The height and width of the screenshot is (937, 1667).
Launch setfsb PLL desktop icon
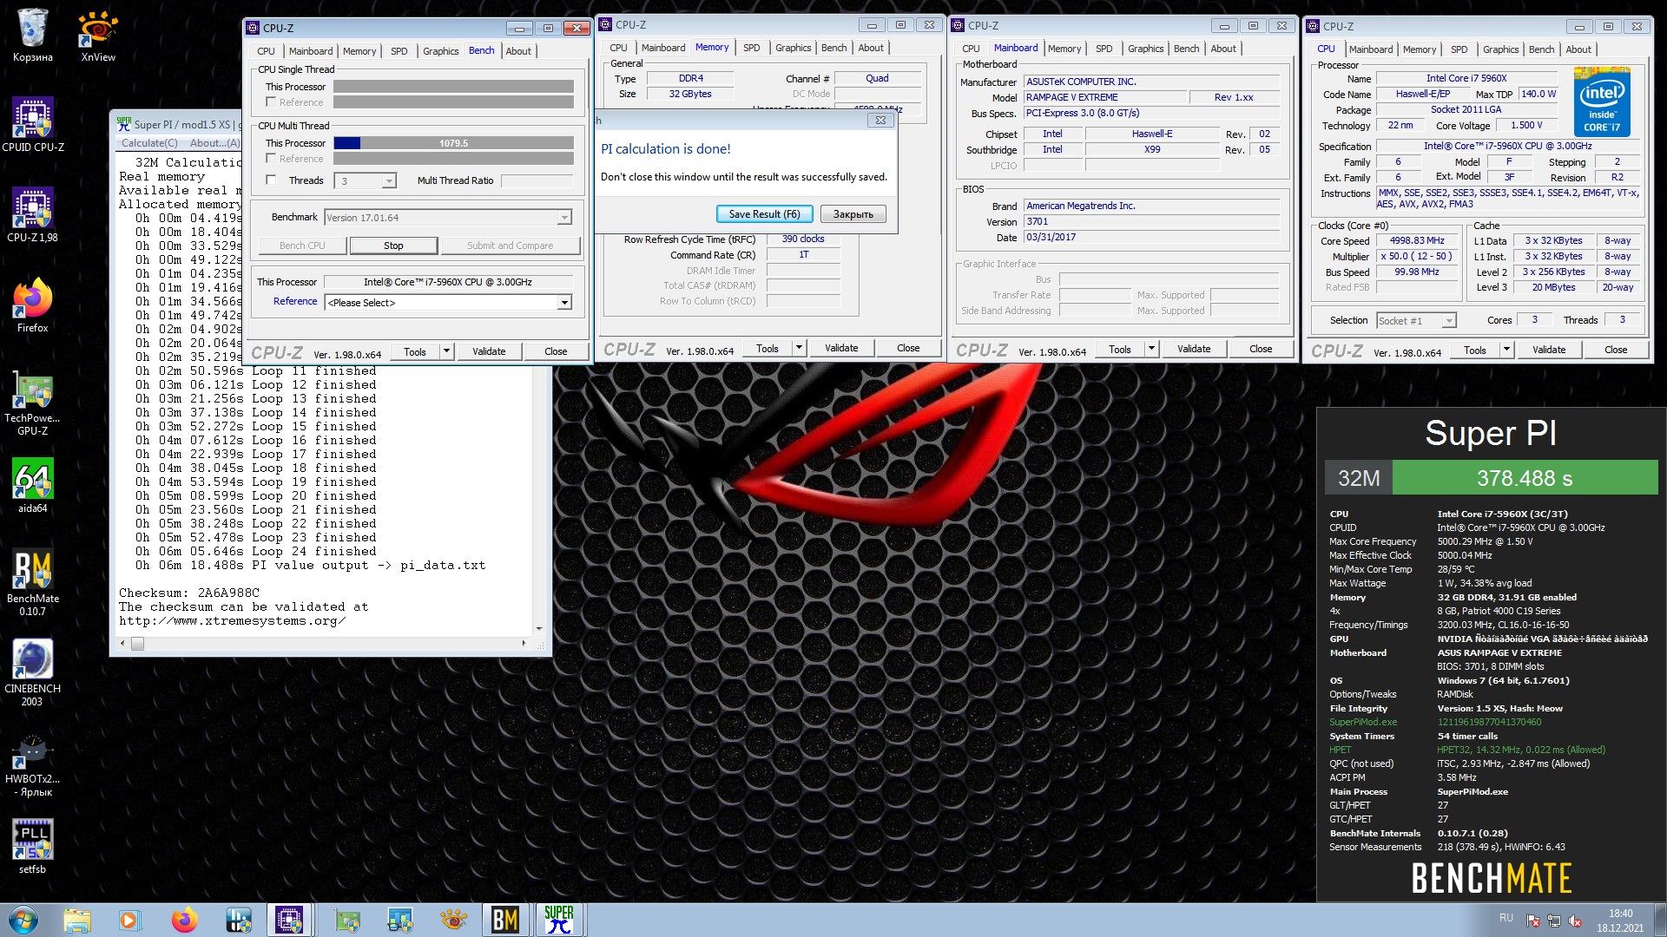tap(32, 846)
